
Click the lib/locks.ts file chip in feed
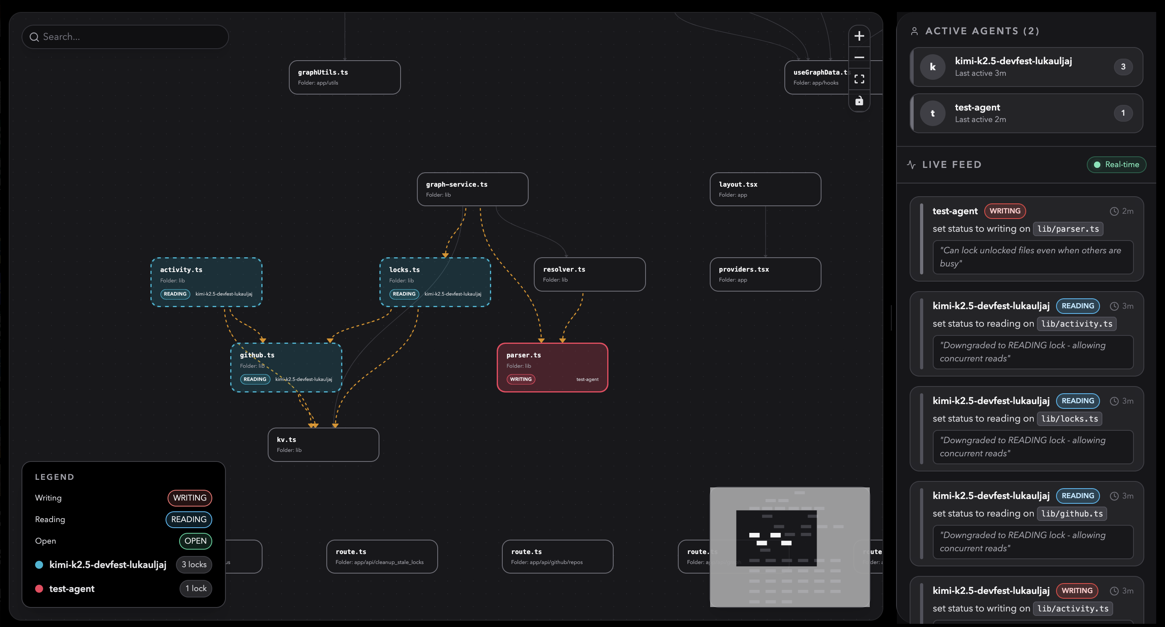1069,419
